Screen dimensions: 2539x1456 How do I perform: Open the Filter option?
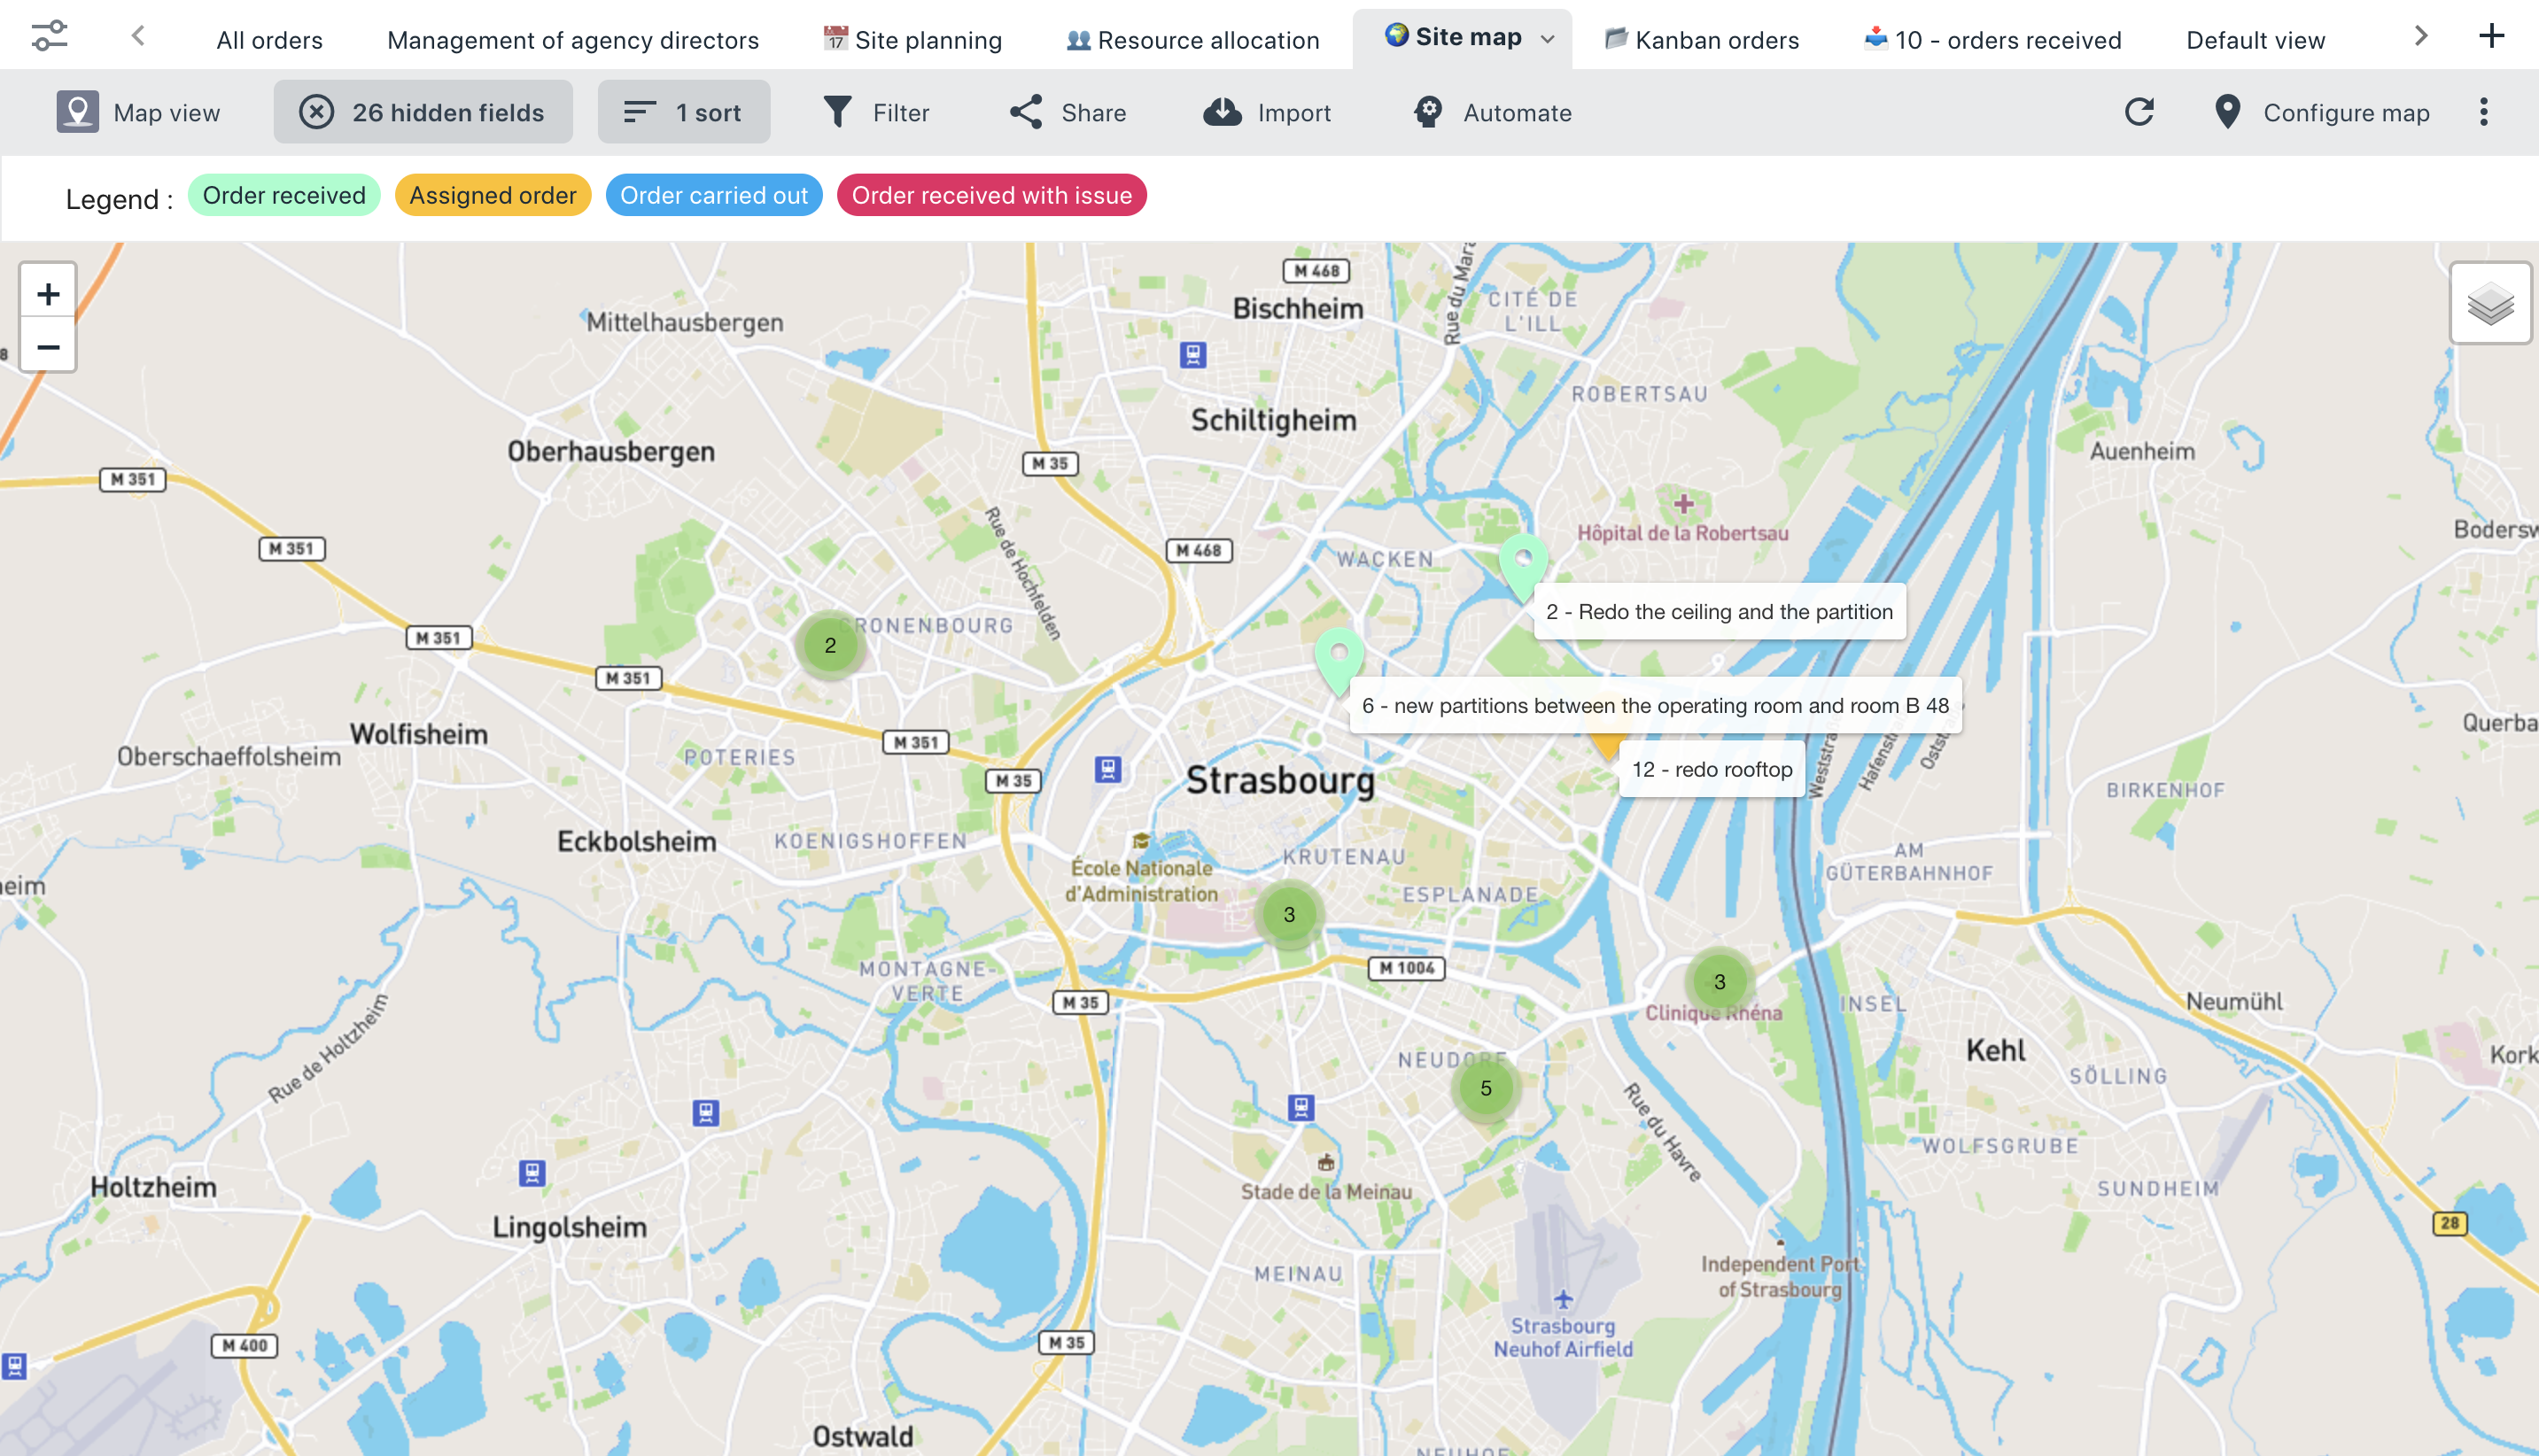coord(877,112)
